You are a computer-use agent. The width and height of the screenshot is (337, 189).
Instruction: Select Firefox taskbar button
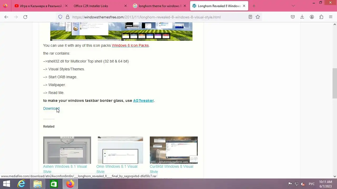coord(70,184)
